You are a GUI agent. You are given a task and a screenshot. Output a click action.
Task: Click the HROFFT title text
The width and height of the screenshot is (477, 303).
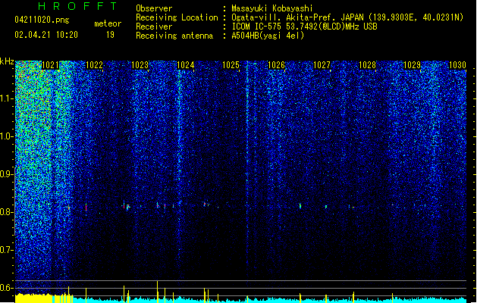[77, 6]
